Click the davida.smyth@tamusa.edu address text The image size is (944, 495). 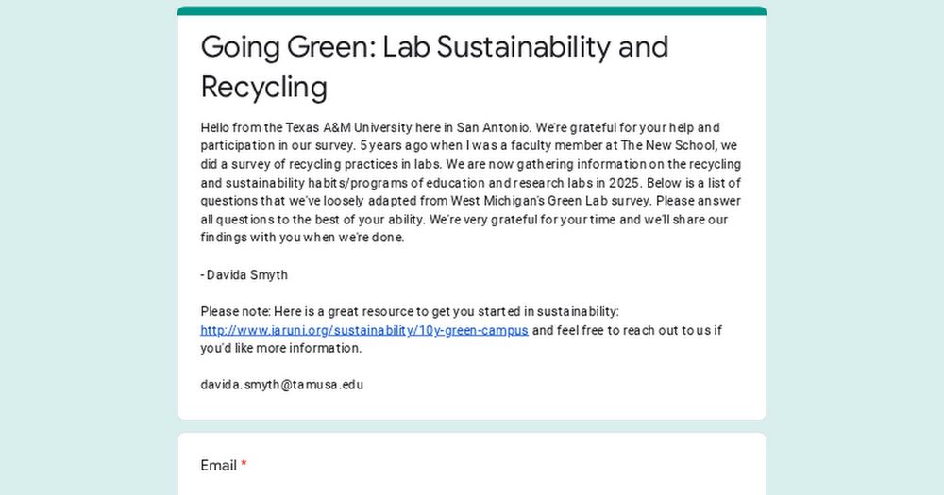point(281,385)
